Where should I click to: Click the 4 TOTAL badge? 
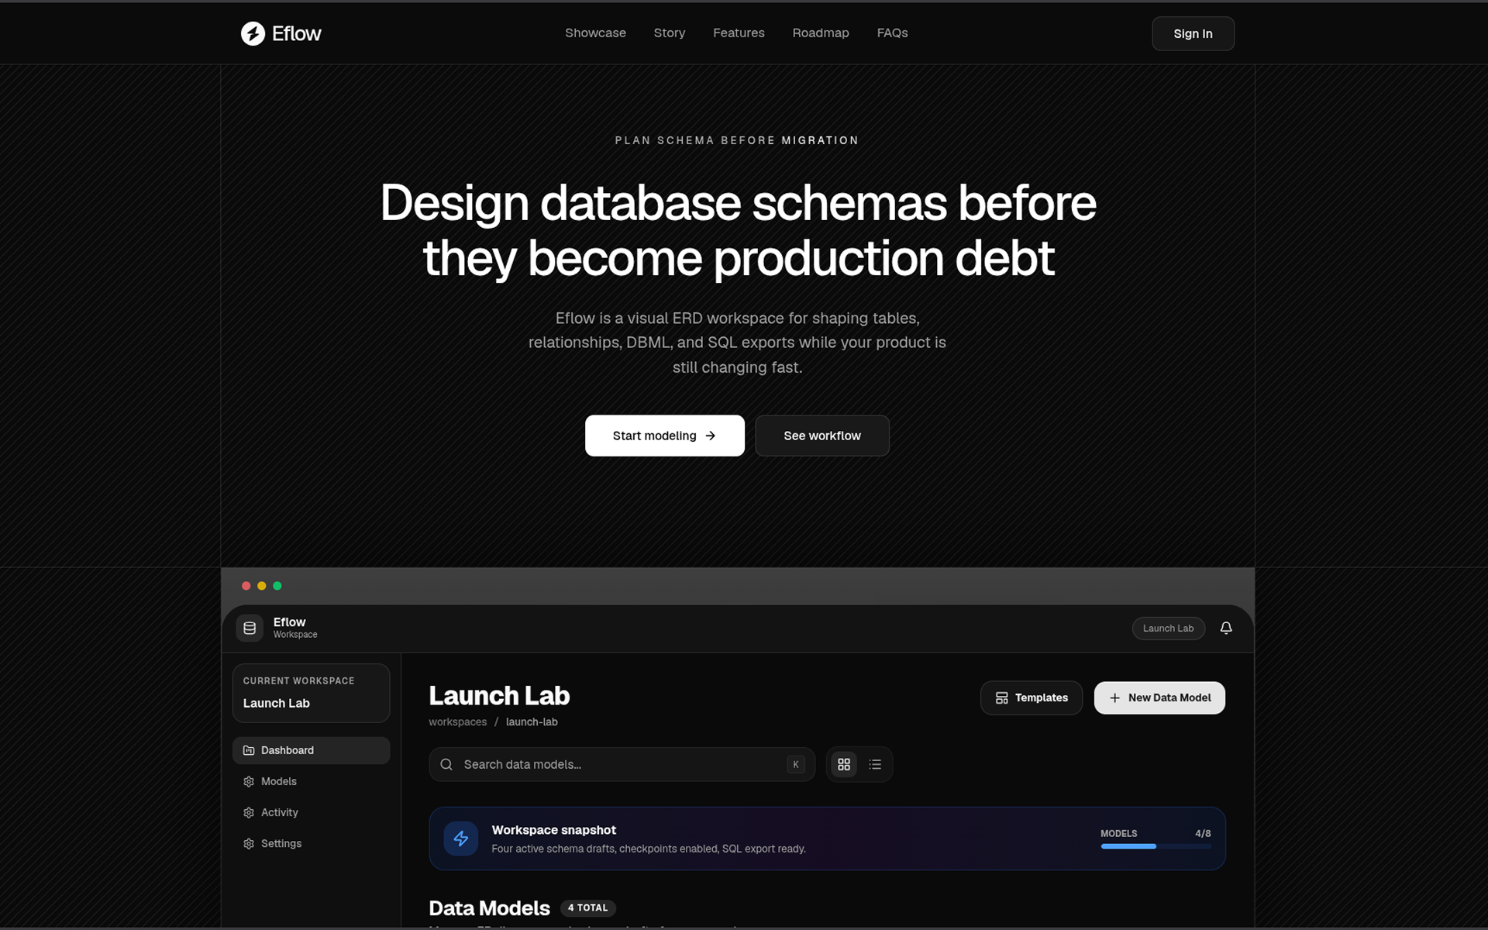click(587, 908)
